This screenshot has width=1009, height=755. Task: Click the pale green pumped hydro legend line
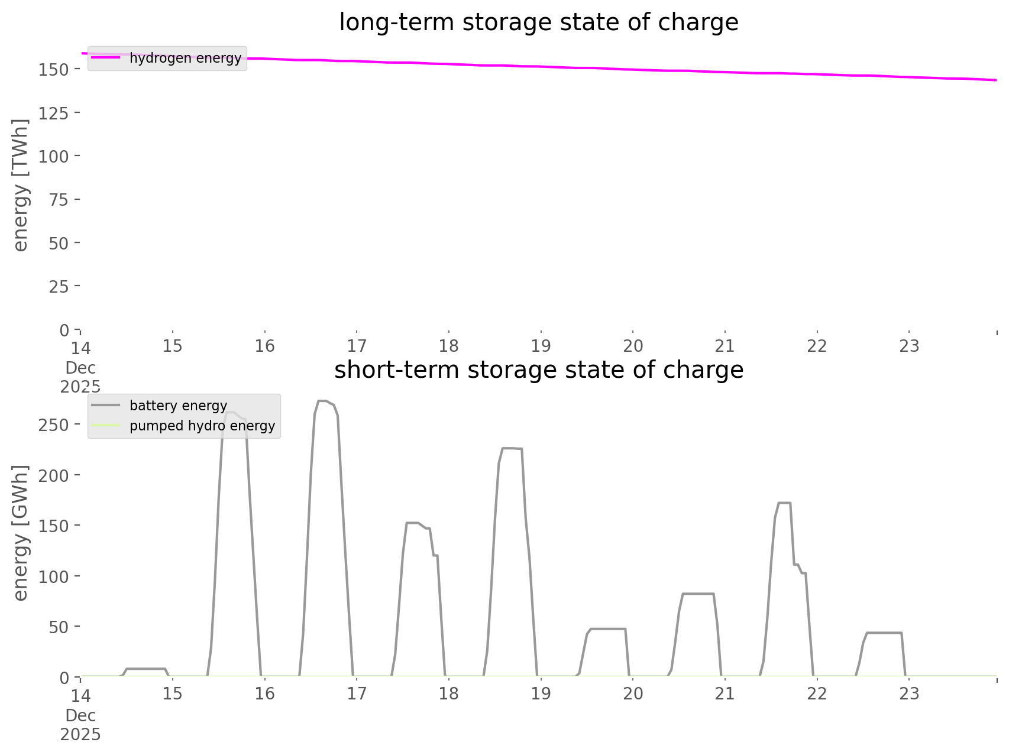pos(106,426)
